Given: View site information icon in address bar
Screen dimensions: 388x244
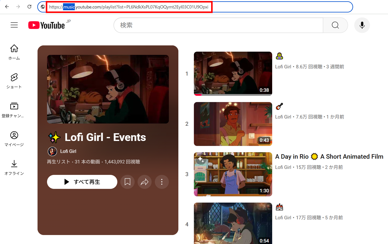Looking at the screenshot, I should [43, 7].
